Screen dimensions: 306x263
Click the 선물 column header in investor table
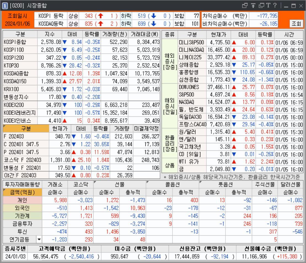coord(120,185)
